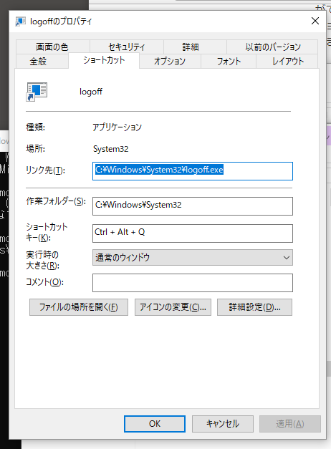Click アイコンの変更 button
This screenshot has height=449, width=331.
click(173, 307)
